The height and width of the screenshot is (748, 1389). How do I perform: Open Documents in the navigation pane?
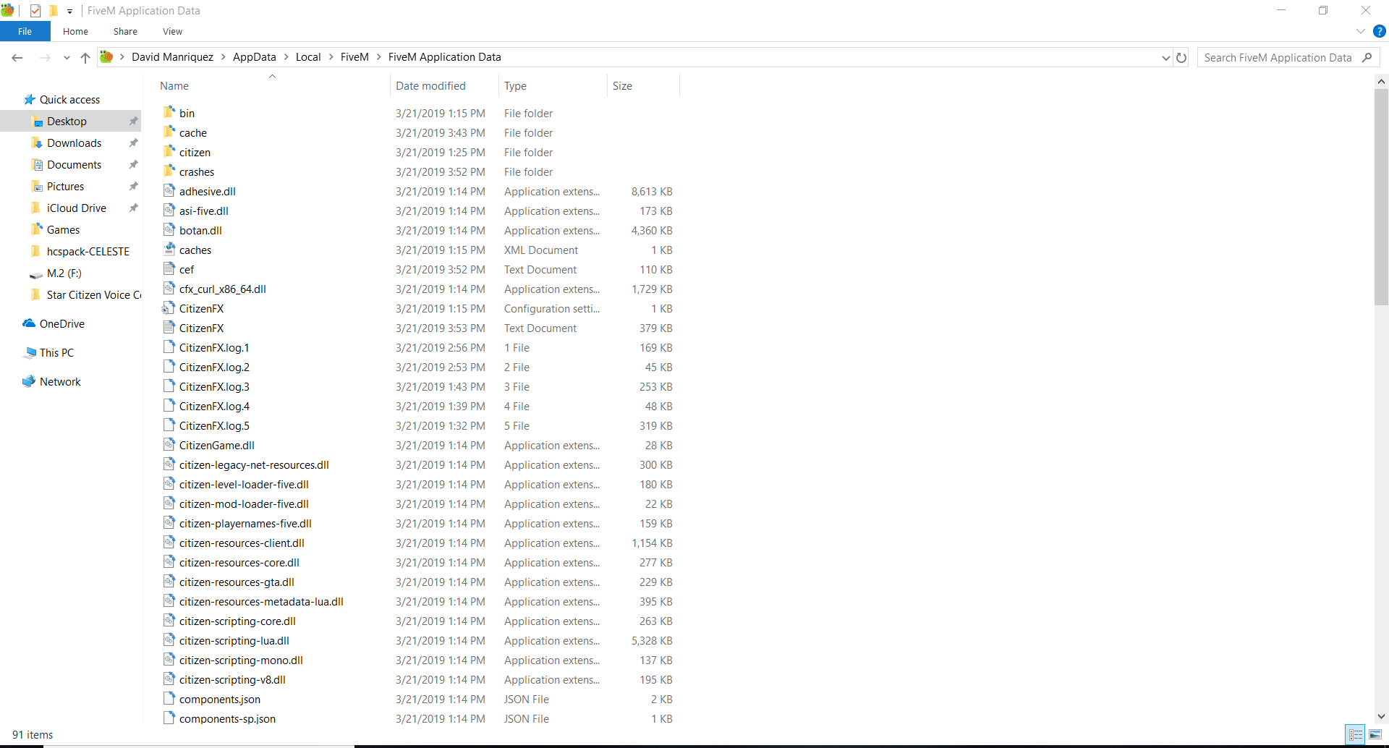(x=74, y=165)
